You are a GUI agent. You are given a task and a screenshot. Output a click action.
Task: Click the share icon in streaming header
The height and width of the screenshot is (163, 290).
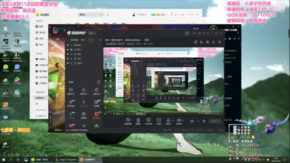tap(220, 42)
